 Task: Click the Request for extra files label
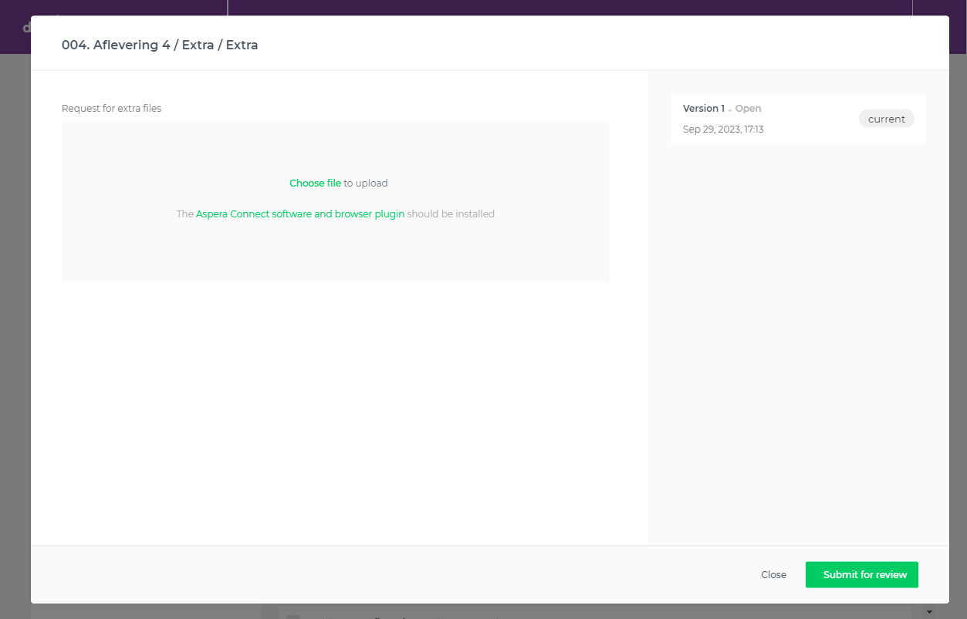[112, 109]
